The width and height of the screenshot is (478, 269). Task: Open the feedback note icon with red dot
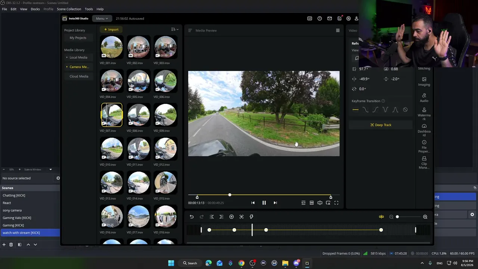pyautogui.click(x=339, y=18)
